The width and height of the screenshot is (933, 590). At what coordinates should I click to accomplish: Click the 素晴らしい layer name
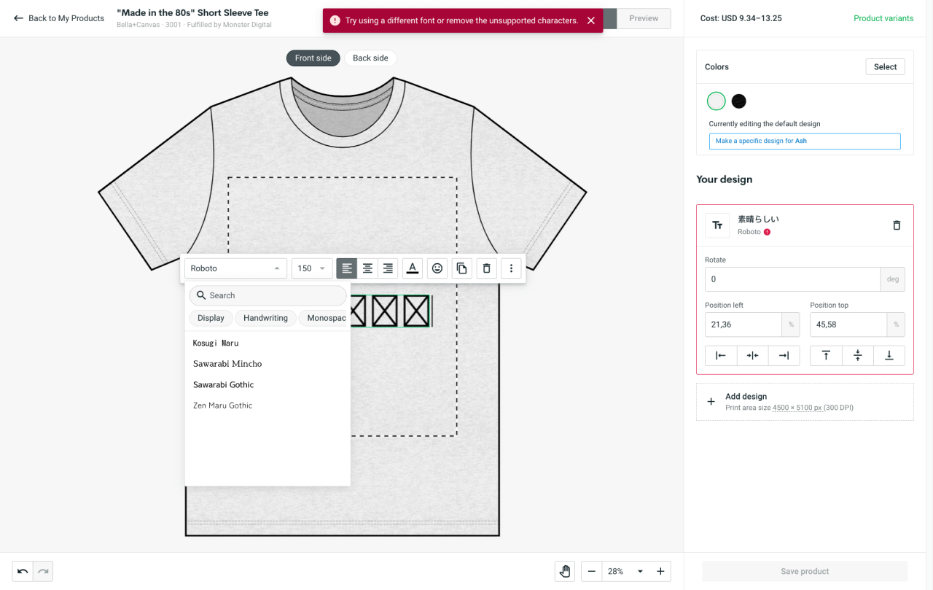(x=758, y=219)
